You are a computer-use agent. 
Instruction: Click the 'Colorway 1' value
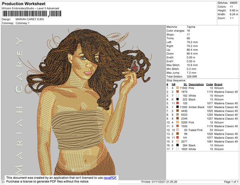pos(22,23)
